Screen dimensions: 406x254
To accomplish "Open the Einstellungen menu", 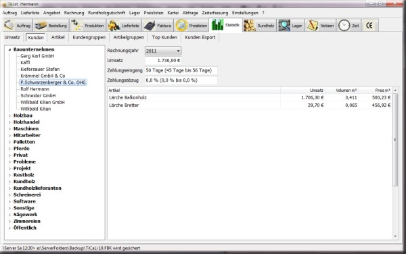I will 245,13.
